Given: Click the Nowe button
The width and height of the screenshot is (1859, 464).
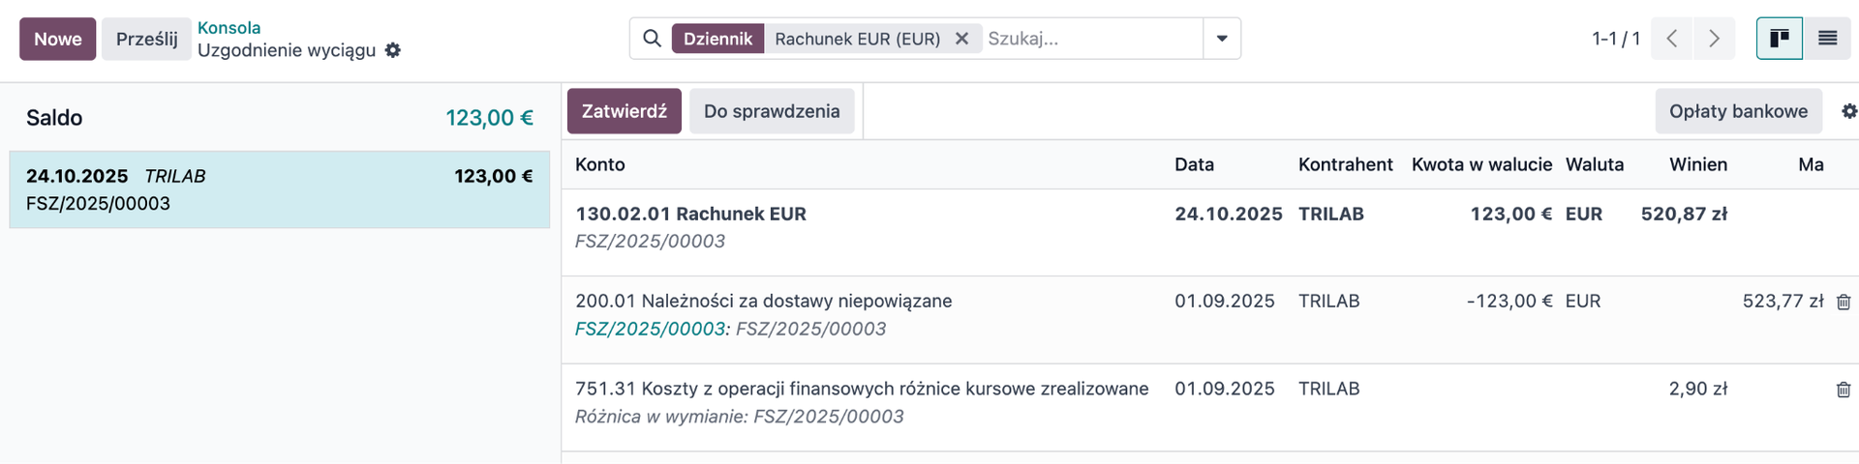Looking at the screenshot, I should (58, 39).
